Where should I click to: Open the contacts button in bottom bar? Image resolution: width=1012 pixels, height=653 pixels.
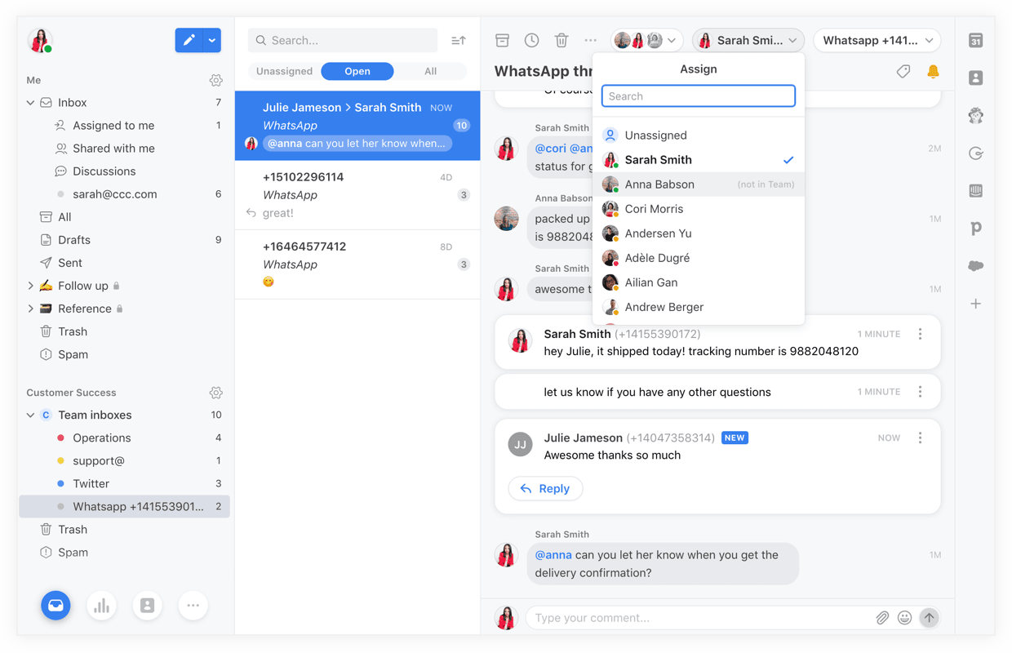coord(147,606)
